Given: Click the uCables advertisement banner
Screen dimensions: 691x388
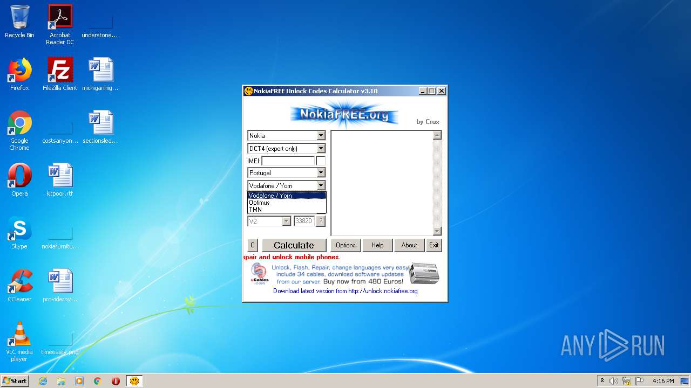Looking at the screenshot, I should pos(345,274).
